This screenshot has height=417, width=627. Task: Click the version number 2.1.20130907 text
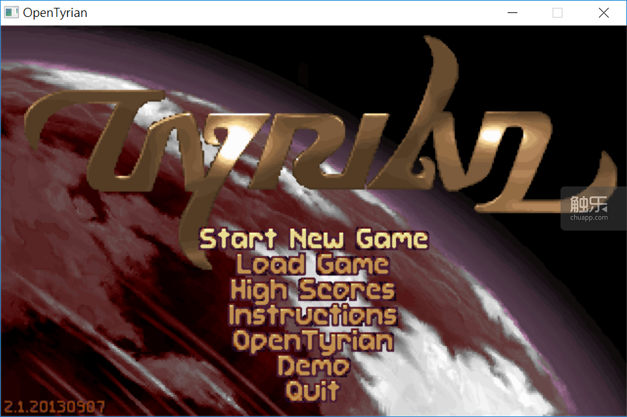55,407
